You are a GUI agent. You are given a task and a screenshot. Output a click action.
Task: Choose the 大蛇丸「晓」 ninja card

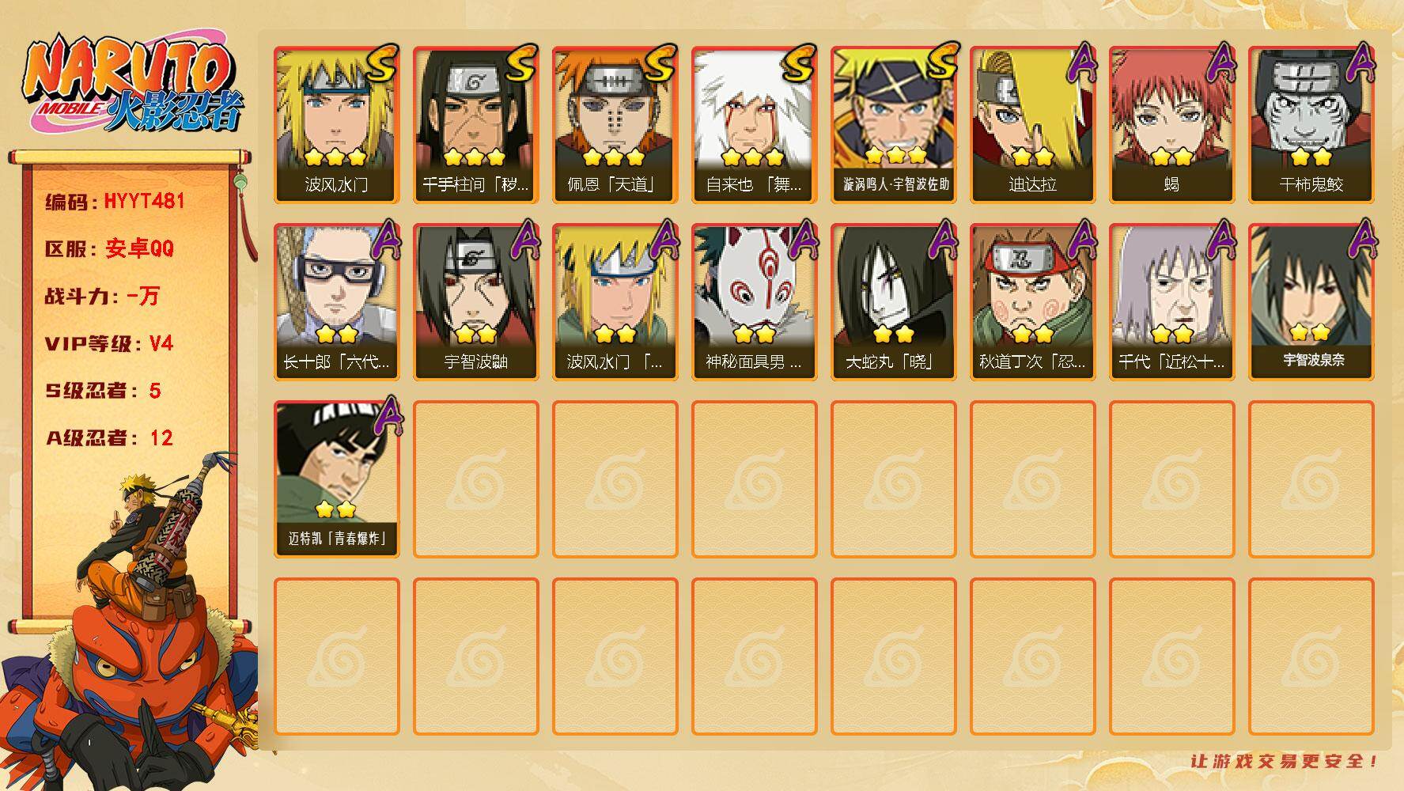894,302
